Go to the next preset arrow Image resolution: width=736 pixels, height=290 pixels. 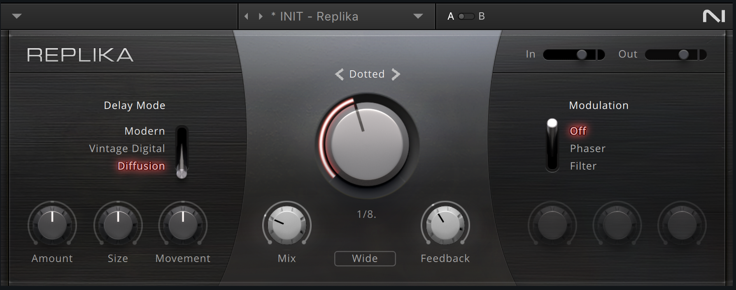tap(261, 16)
